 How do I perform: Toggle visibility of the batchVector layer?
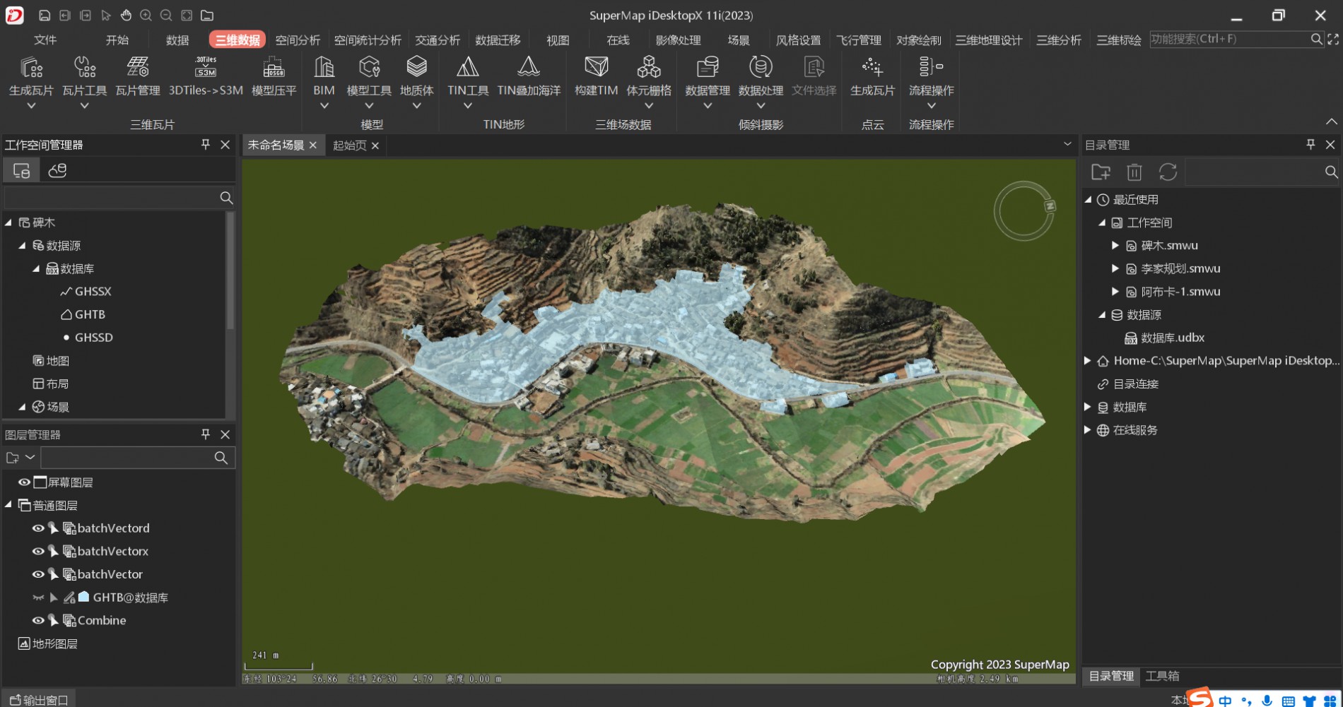click(38, 574)
